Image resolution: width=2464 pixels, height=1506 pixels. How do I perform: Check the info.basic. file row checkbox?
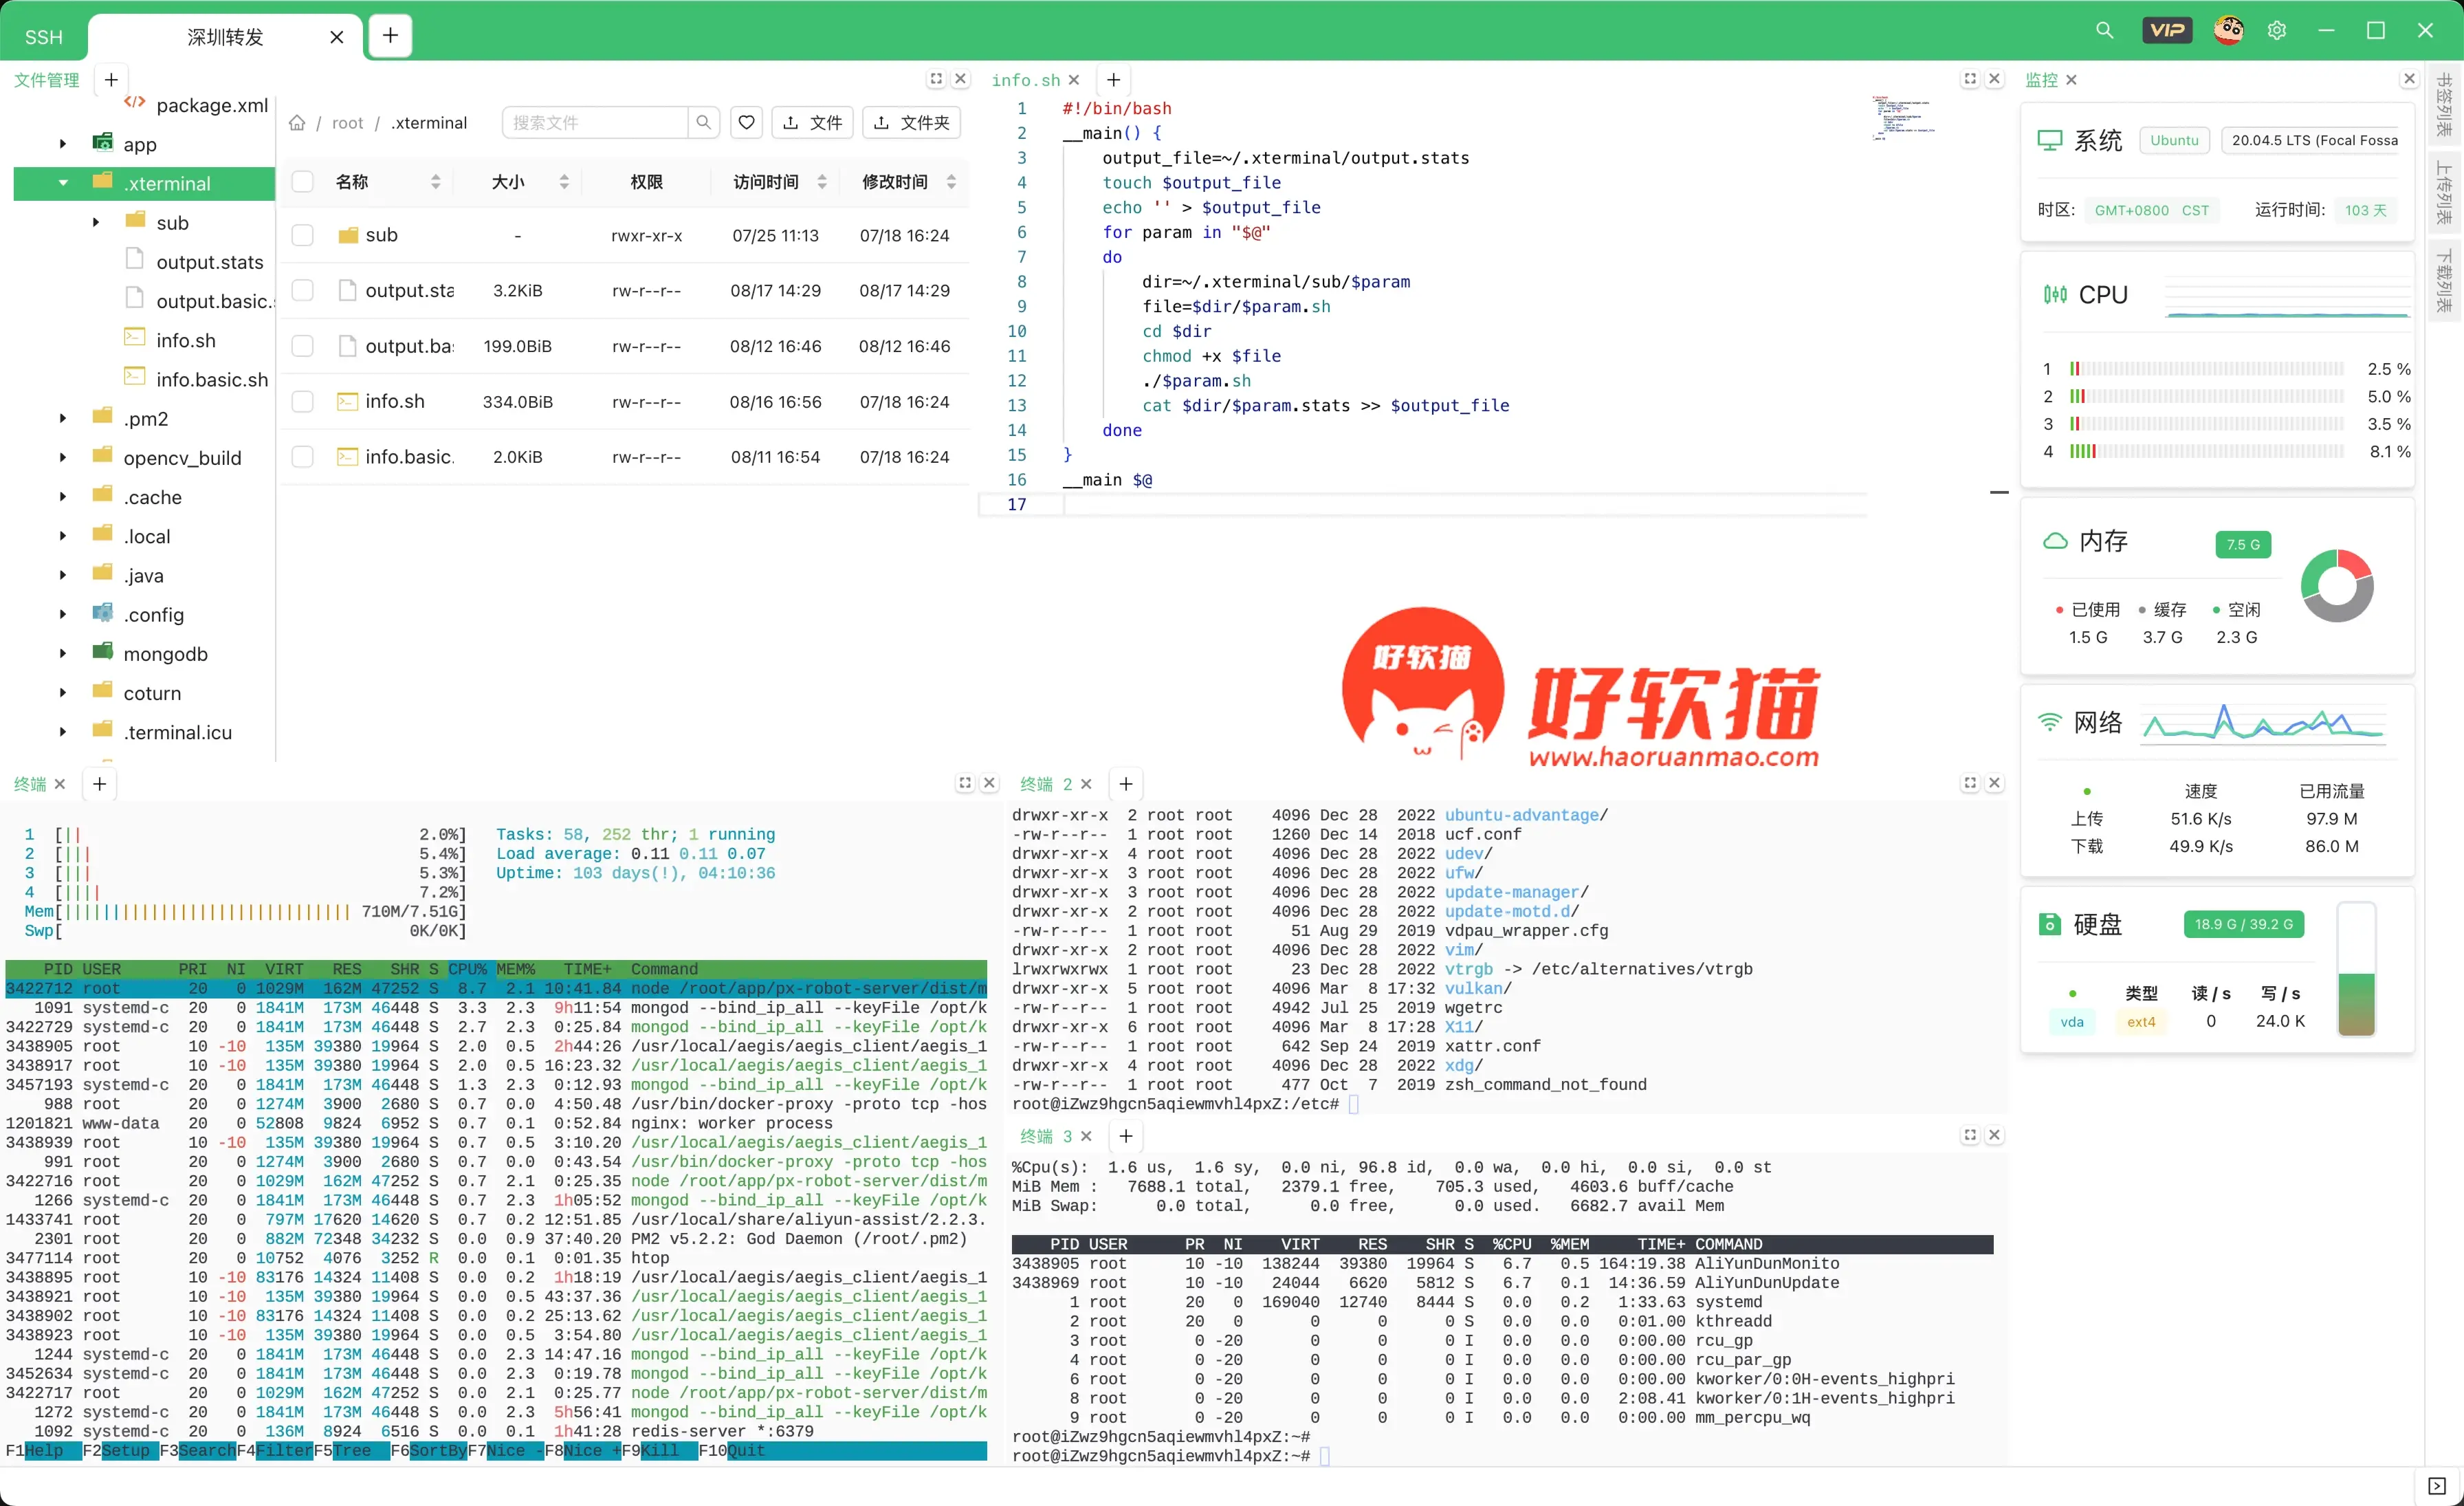click(x=302, y=457)
